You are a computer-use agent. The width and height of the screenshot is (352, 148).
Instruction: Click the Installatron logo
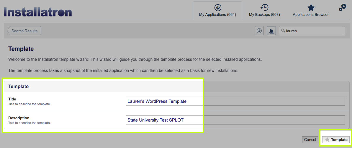coord(38,12)
